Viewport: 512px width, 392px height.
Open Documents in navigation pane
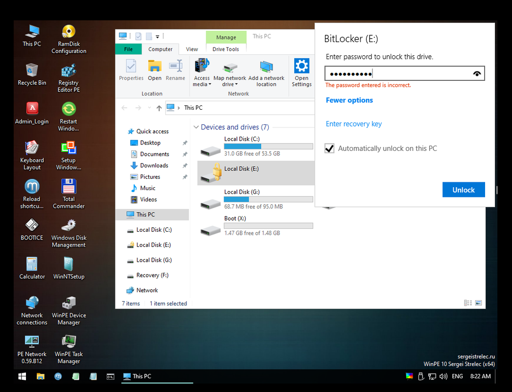(155, 154)
